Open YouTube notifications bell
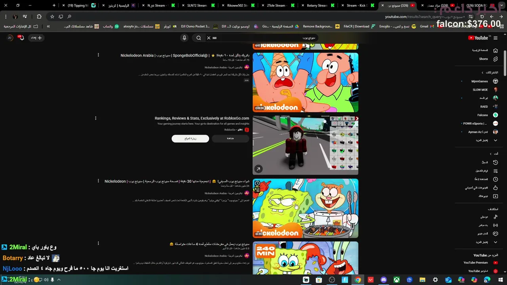The height and width of the screenshot is (285, 507). click(21, 38)
